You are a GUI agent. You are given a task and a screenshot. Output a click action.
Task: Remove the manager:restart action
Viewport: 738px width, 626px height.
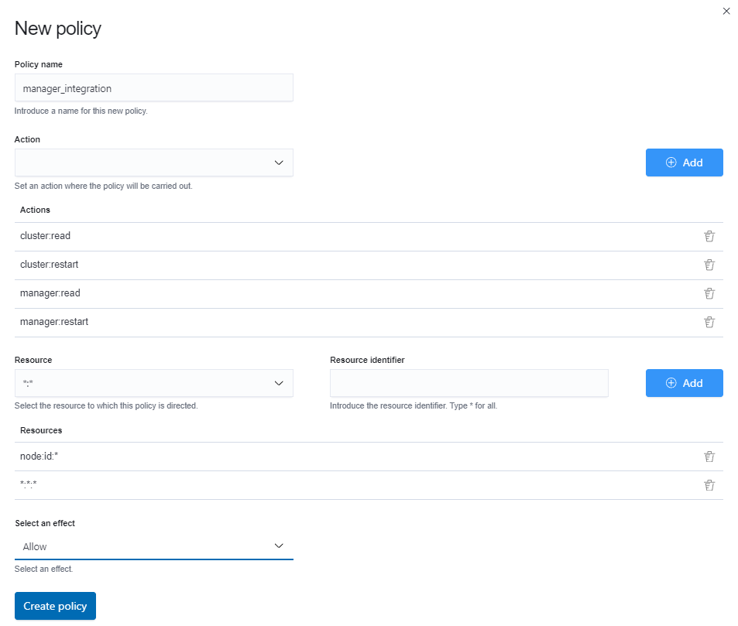tap(709, 322)
